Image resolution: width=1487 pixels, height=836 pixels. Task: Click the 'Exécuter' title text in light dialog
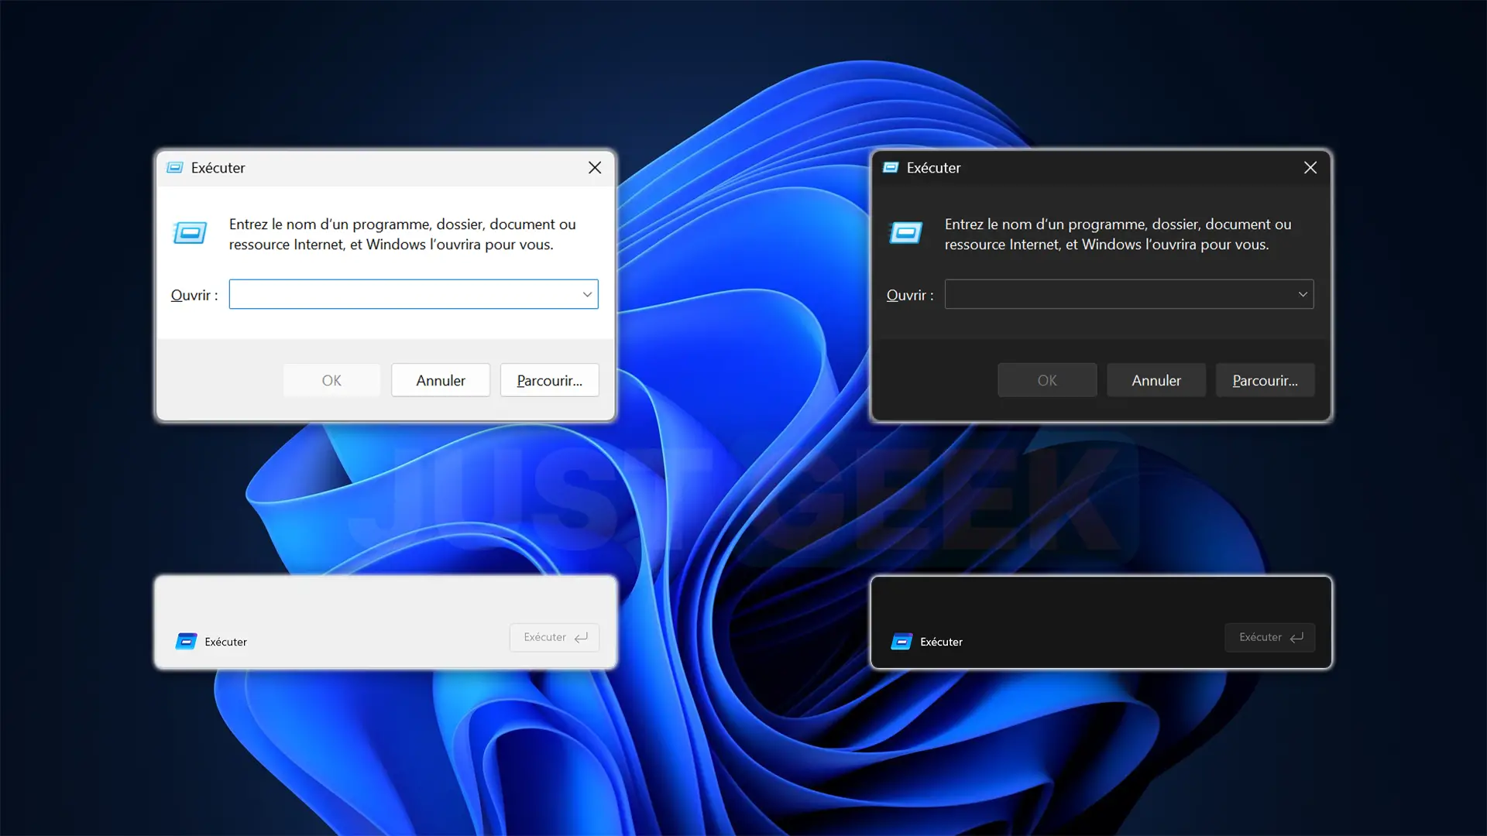pyautogui.click(x=218, y=168)
